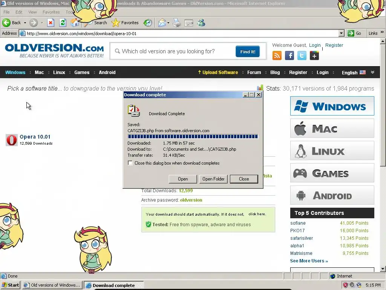Switch to Old versions of Windows taskbar item
386x290 pixels.
coord(52,285)
